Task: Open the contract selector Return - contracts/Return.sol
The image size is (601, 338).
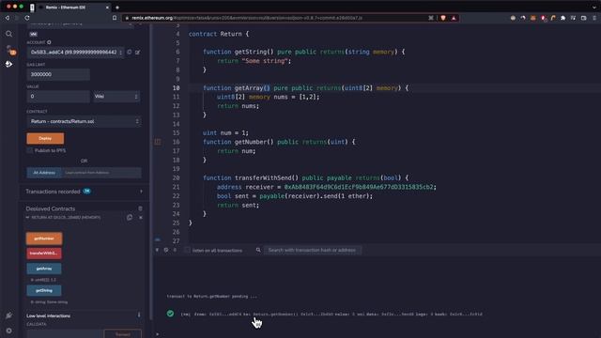Action: click(84, 121)
